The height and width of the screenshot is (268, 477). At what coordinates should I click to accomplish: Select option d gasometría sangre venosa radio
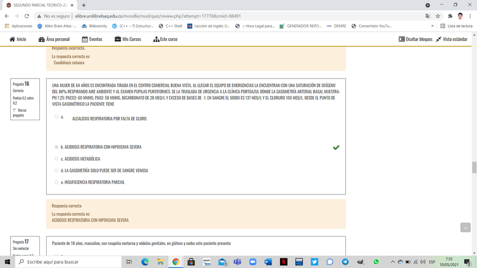tap(56, 170)
